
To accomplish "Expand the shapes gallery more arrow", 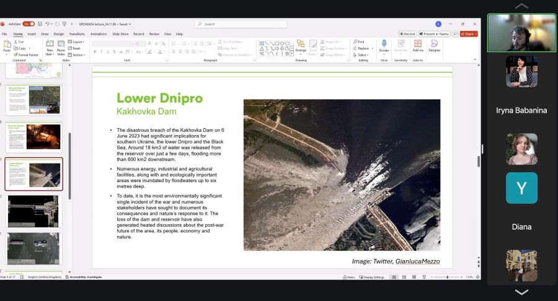I will tap(292, 54).
